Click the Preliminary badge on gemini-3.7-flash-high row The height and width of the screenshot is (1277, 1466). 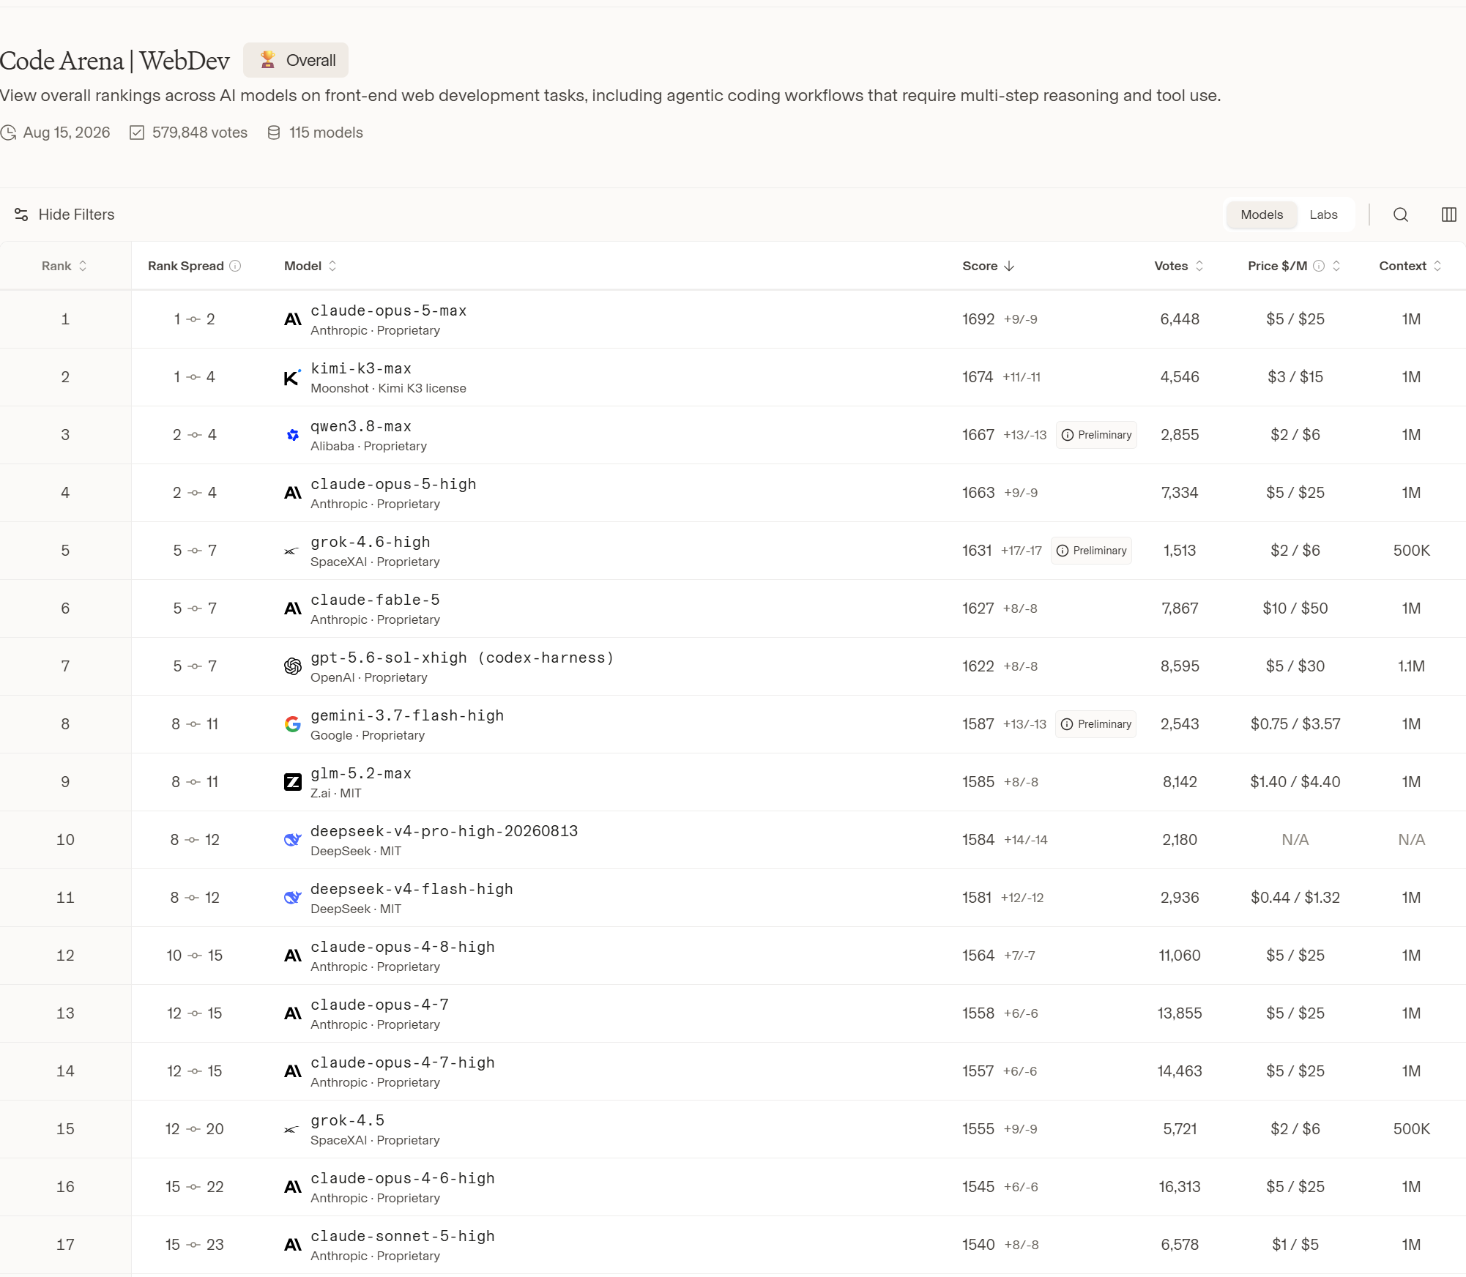coord(1096,724)
